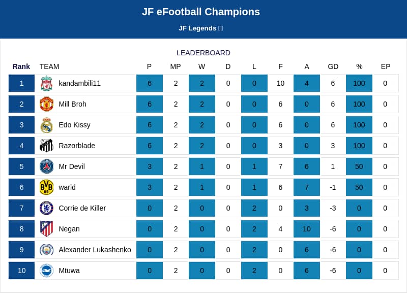
Task: Click the Manchester United crest for Mill Broh
Action: point(46,104)
